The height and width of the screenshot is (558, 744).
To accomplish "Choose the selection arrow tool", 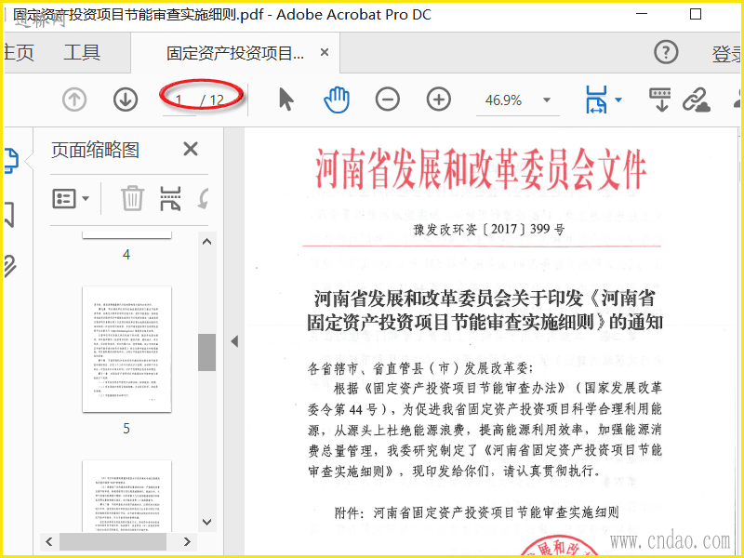I will pos(286,100).
